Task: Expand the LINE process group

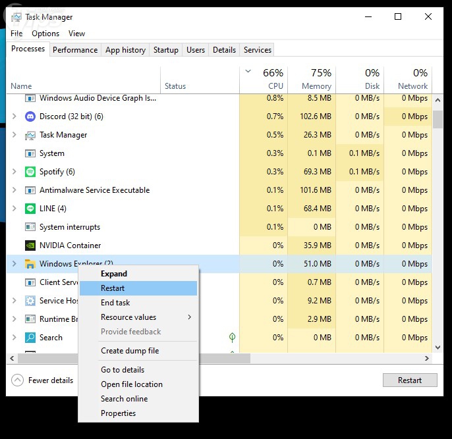Action: (14, 209)
